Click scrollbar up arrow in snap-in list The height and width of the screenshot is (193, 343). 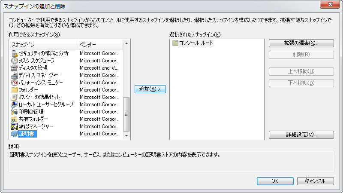pyautogui.click(x=126, y=43)
